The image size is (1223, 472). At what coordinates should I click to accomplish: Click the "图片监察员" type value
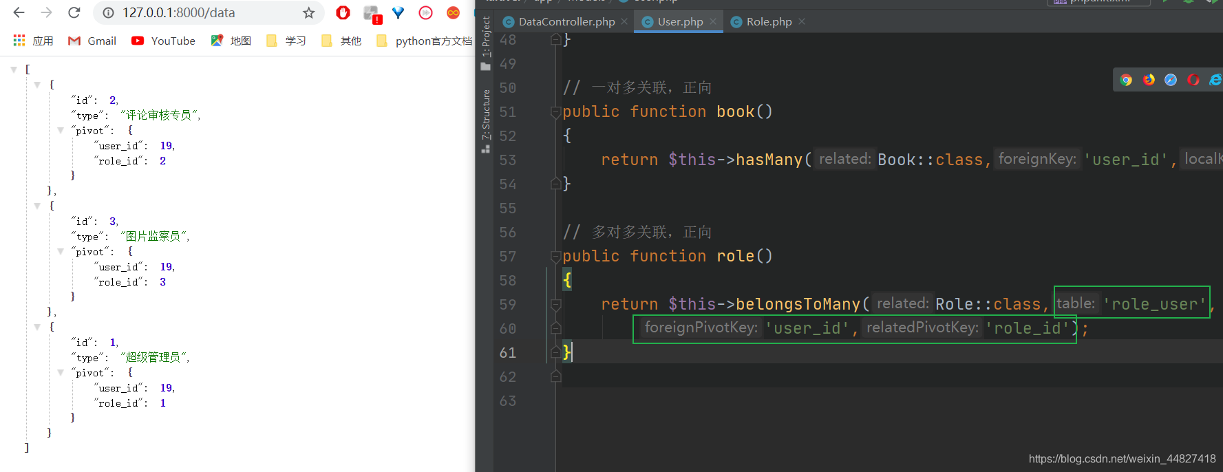[x=153, y=236]
